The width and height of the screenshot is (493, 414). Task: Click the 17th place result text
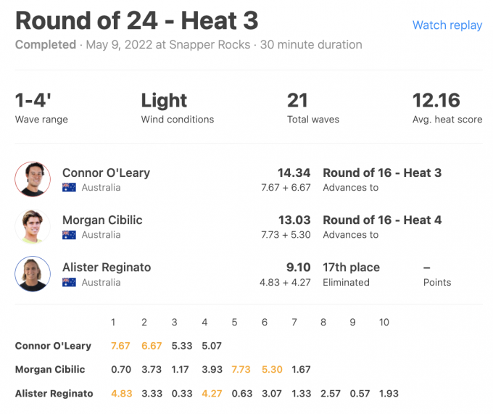click(x=351, y=268)
